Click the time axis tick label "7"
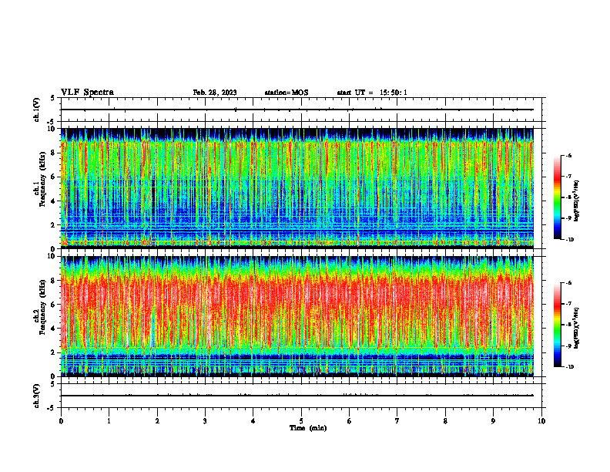 397,421
